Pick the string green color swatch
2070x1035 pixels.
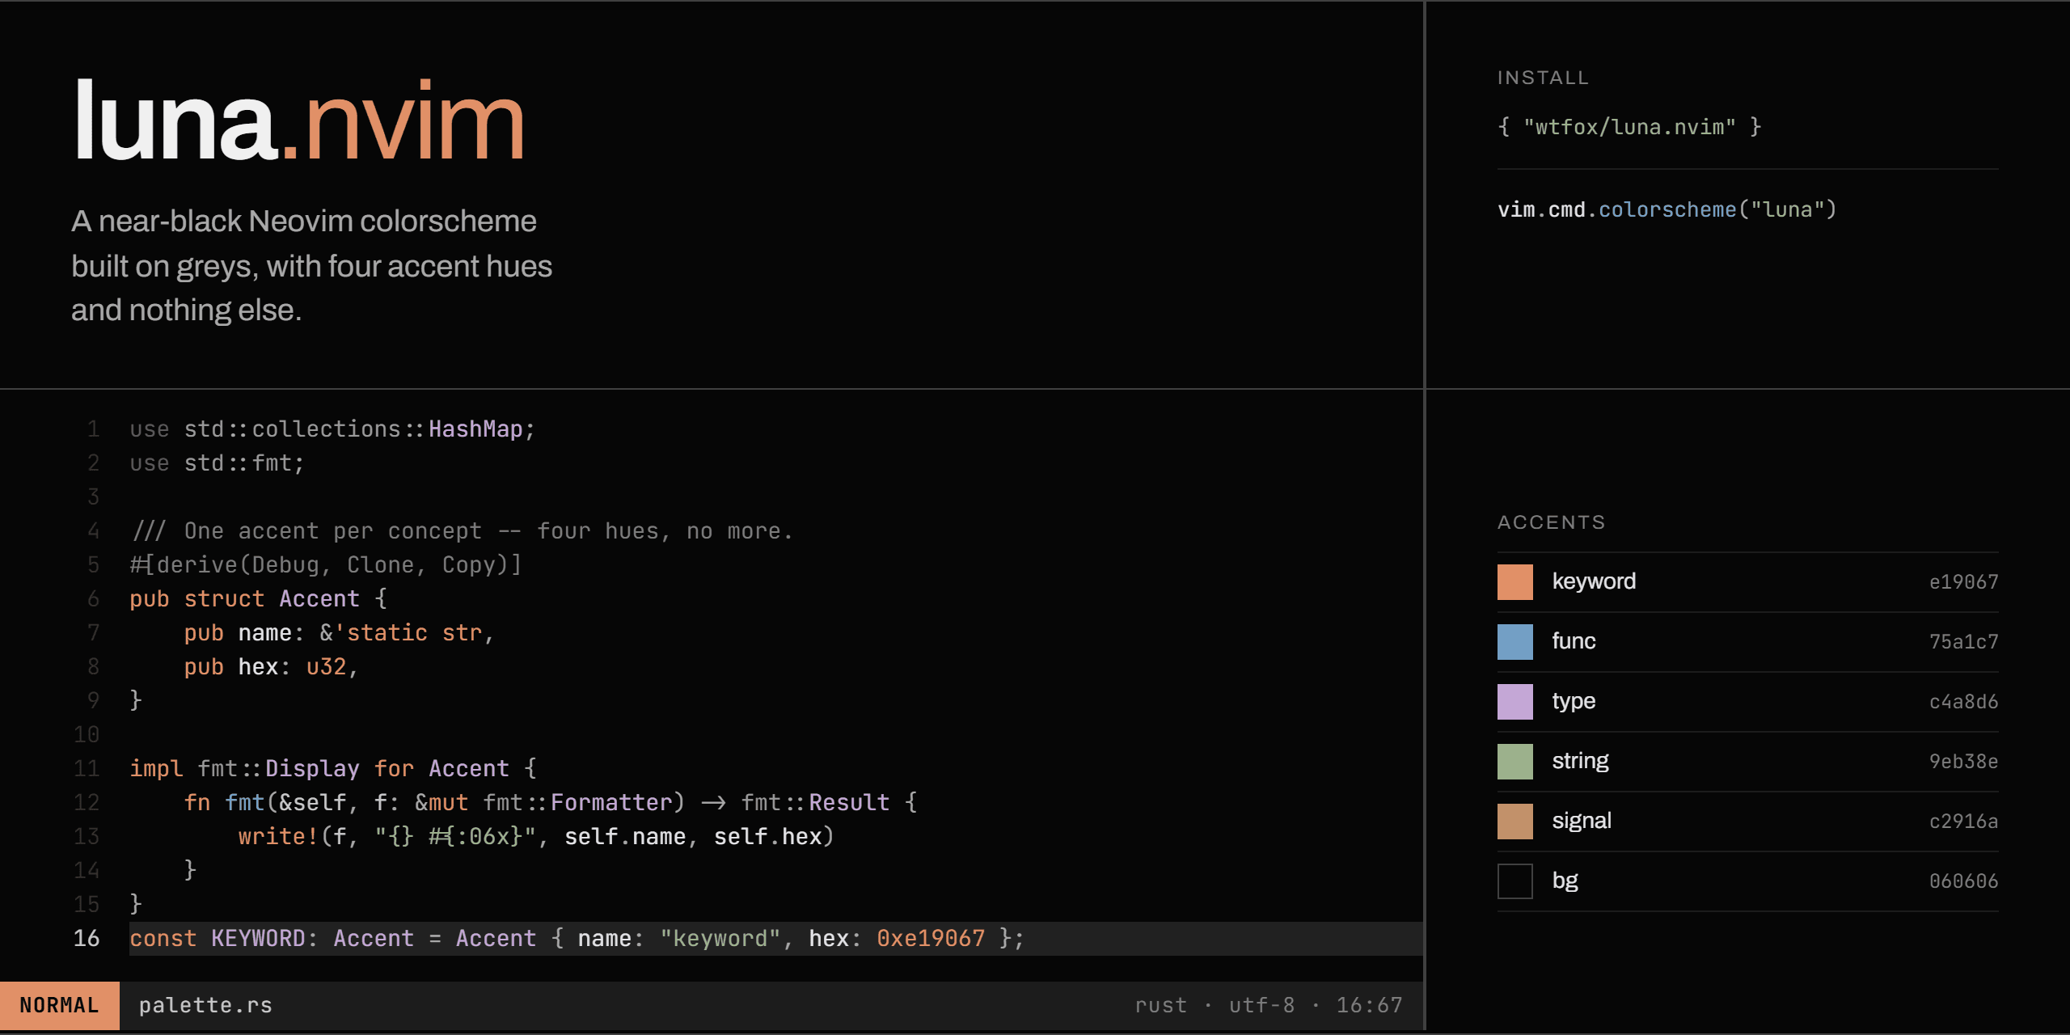[1514, 762]
